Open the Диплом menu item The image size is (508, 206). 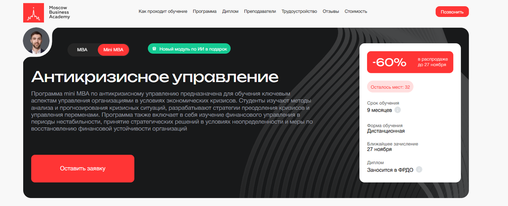click(230, 11)
